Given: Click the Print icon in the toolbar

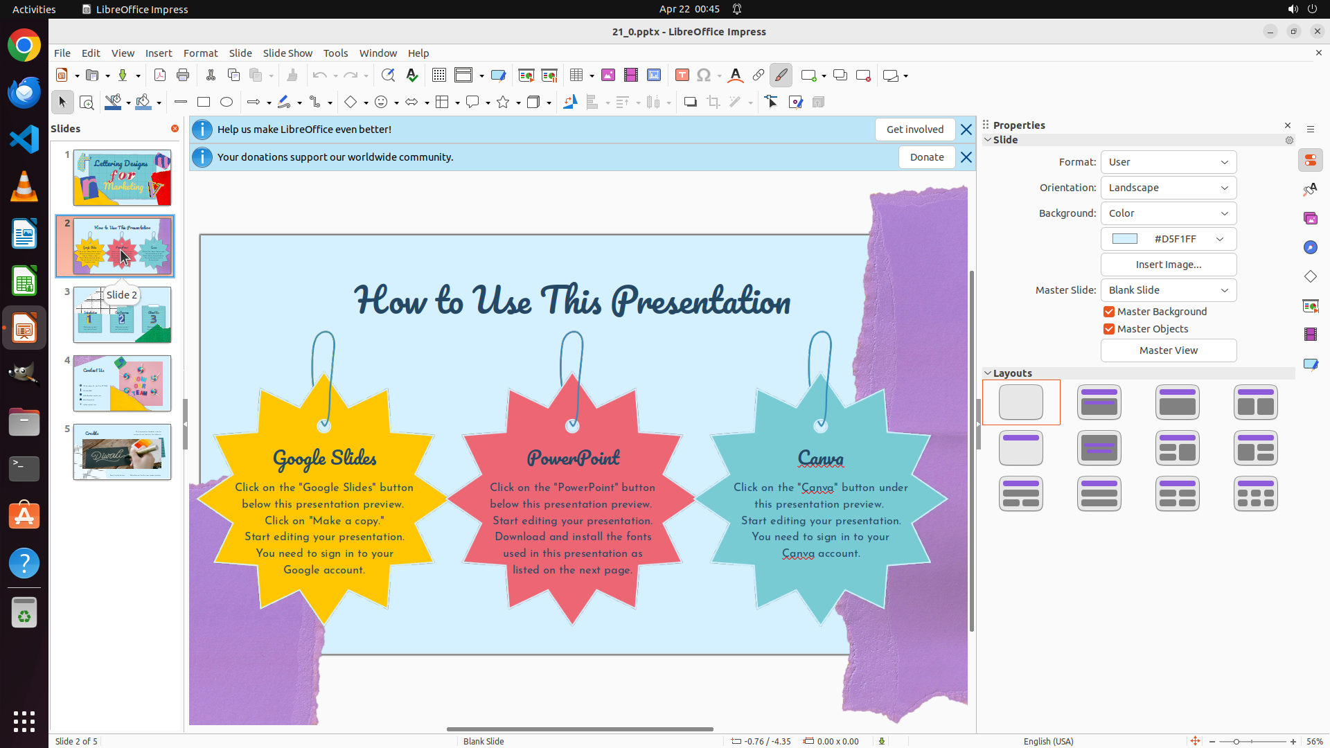Looking at the screenshot, I should pyautogui.click(x=183, y=75).
